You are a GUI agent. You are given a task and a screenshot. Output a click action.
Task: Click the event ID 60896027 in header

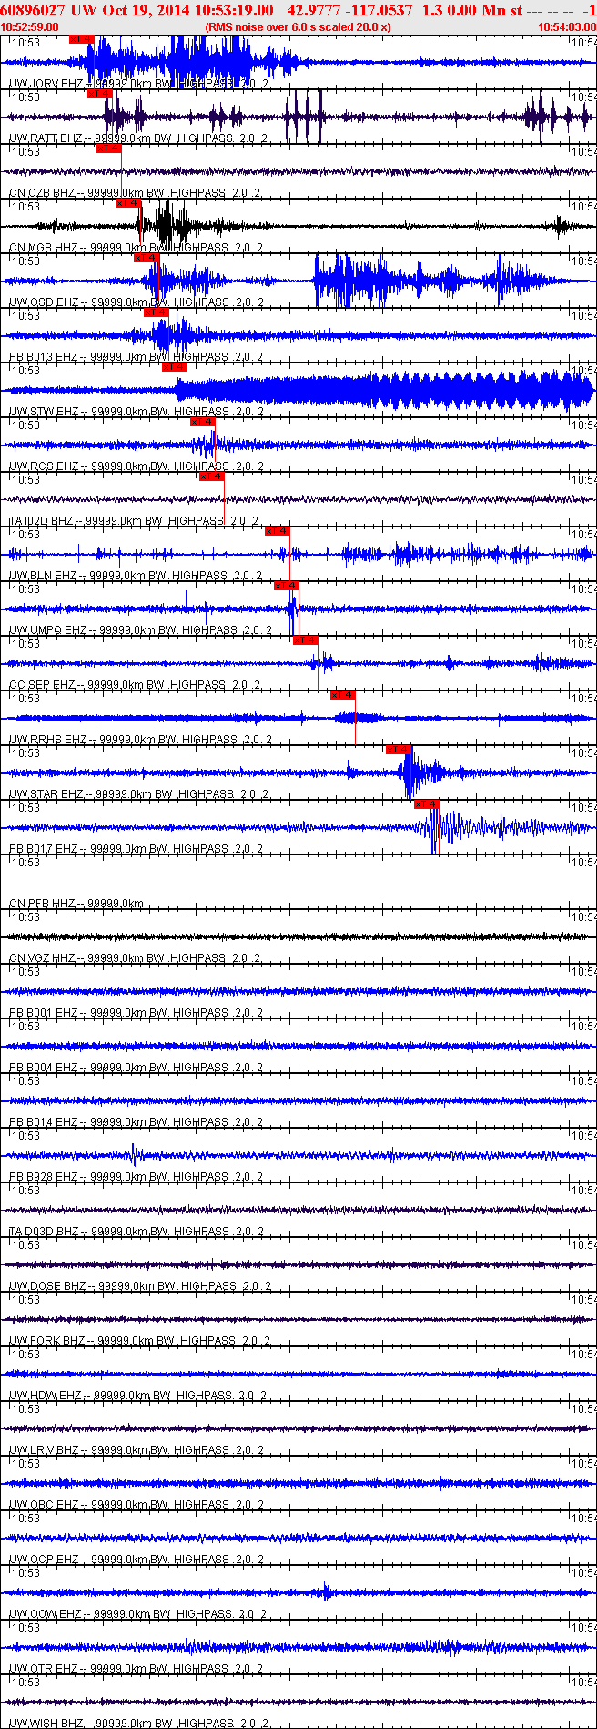pos(33,9)
